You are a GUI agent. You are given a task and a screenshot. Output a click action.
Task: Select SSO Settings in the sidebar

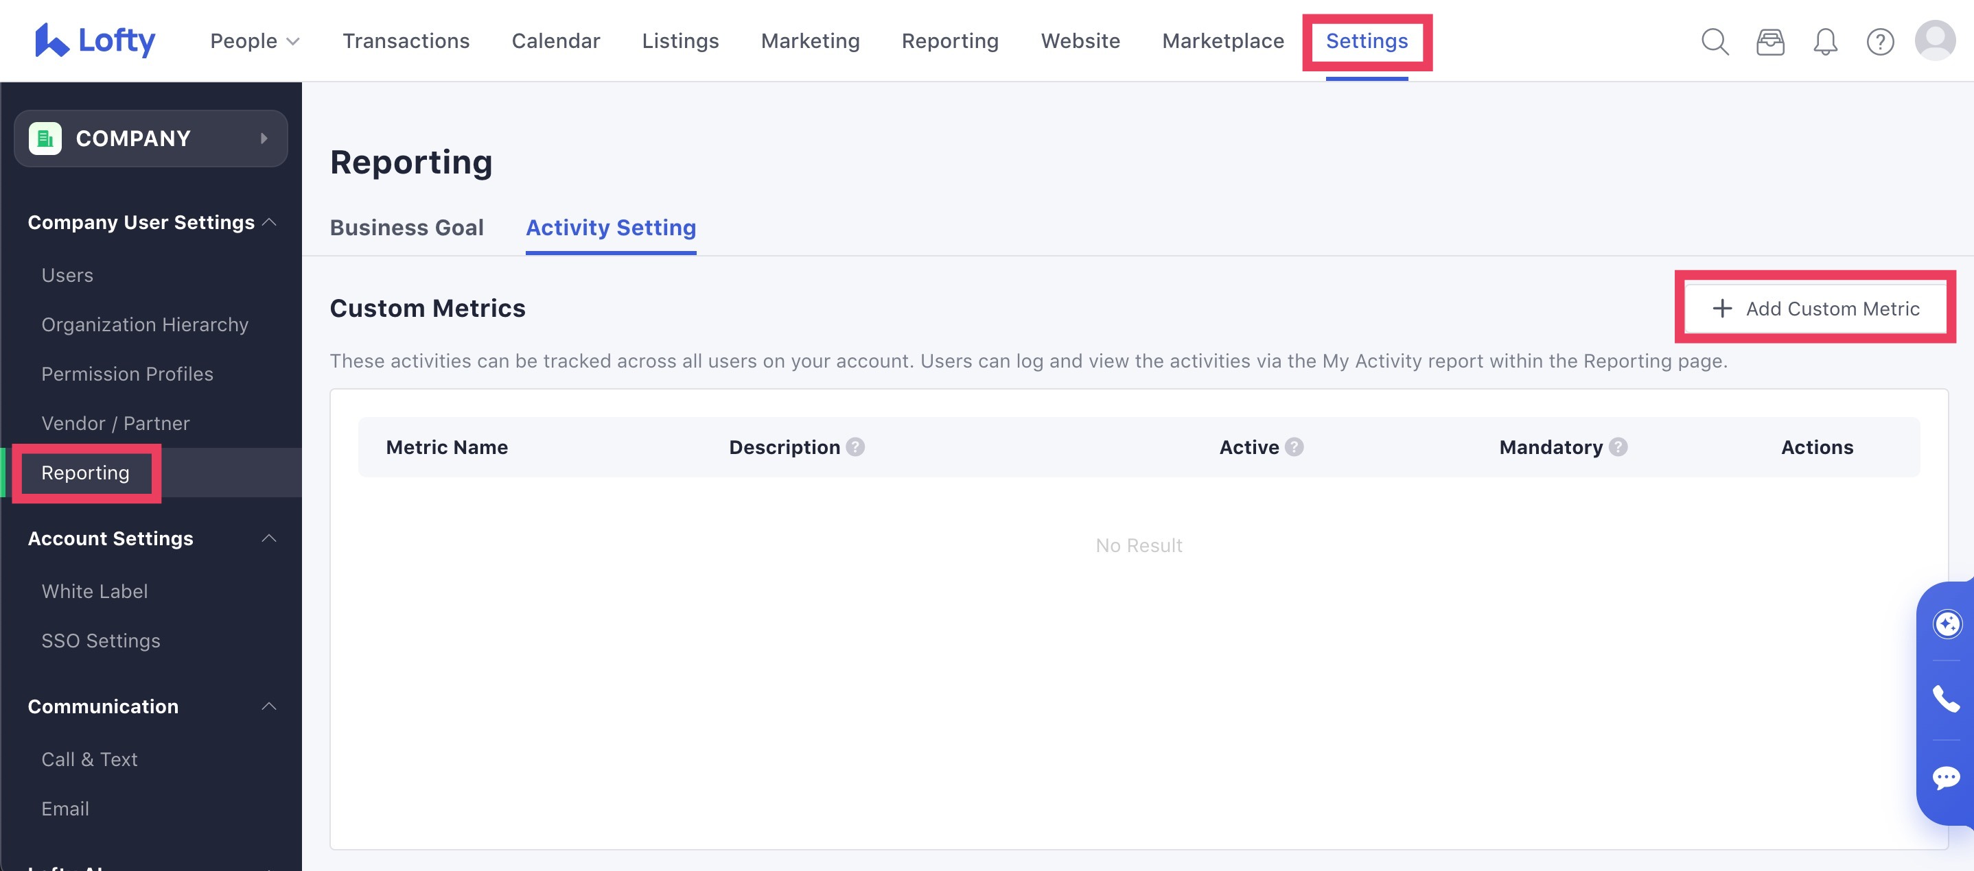coord(100,641)
